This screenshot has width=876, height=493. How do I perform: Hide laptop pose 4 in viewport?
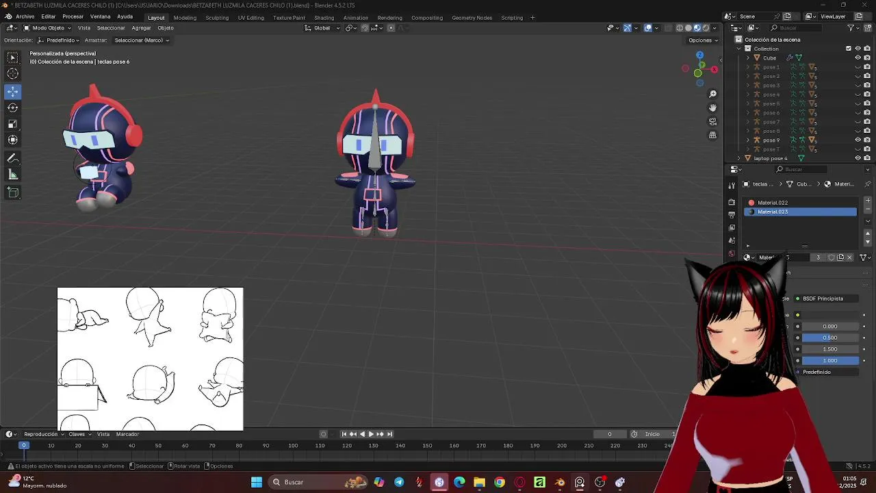(x=858, y=158)
